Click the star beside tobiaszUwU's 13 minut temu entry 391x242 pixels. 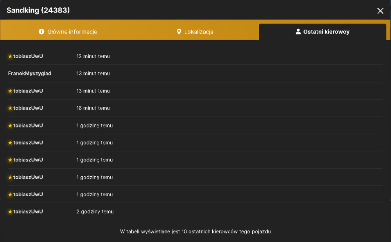pyautogui.click(x=10, y=91)
